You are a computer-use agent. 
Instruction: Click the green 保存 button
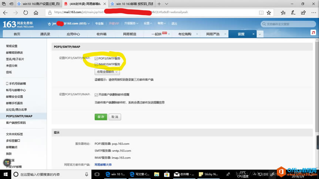(101, 117)
